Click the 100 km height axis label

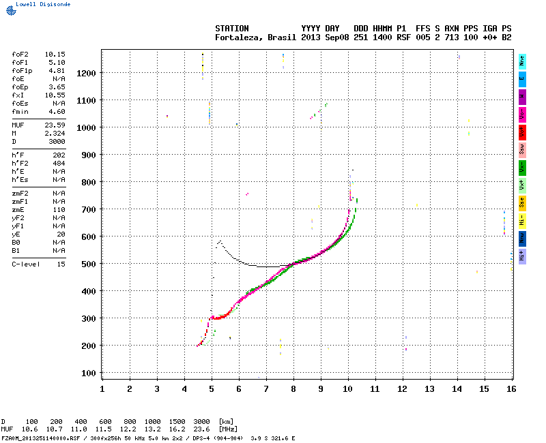89,373
